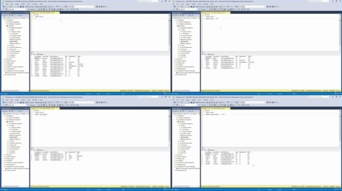342x191 pixels.
Task: Open the Query menu in top-left window
Action: tap(17, 4)
